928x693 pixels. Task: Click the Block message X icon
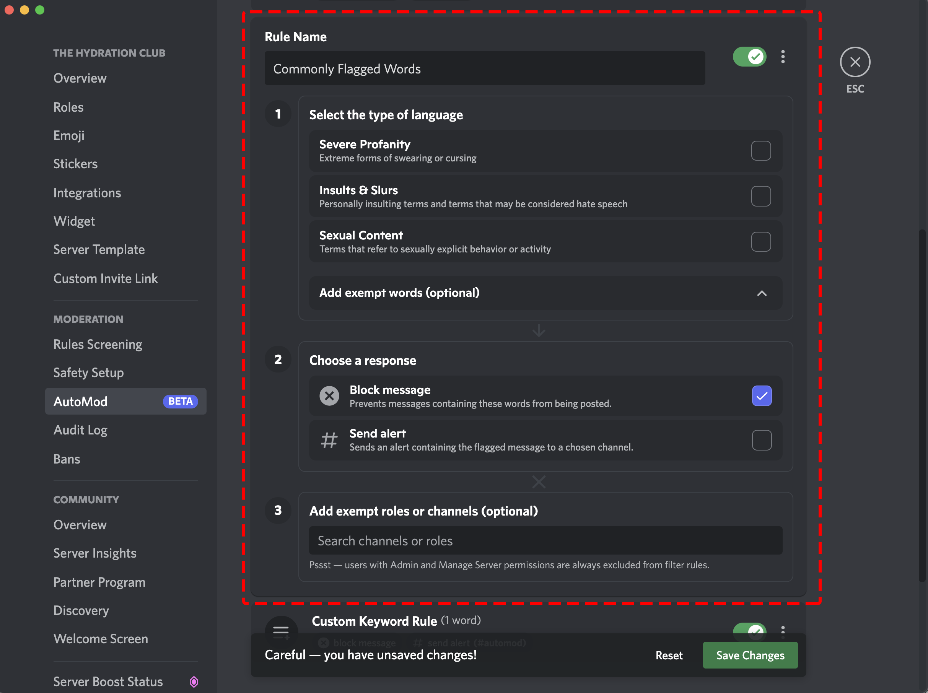[329, 396]
